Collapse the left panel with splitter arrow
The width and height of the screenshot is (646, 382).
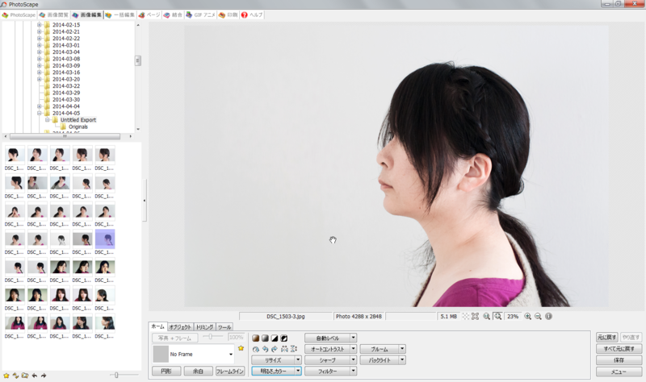coord(145,201)
